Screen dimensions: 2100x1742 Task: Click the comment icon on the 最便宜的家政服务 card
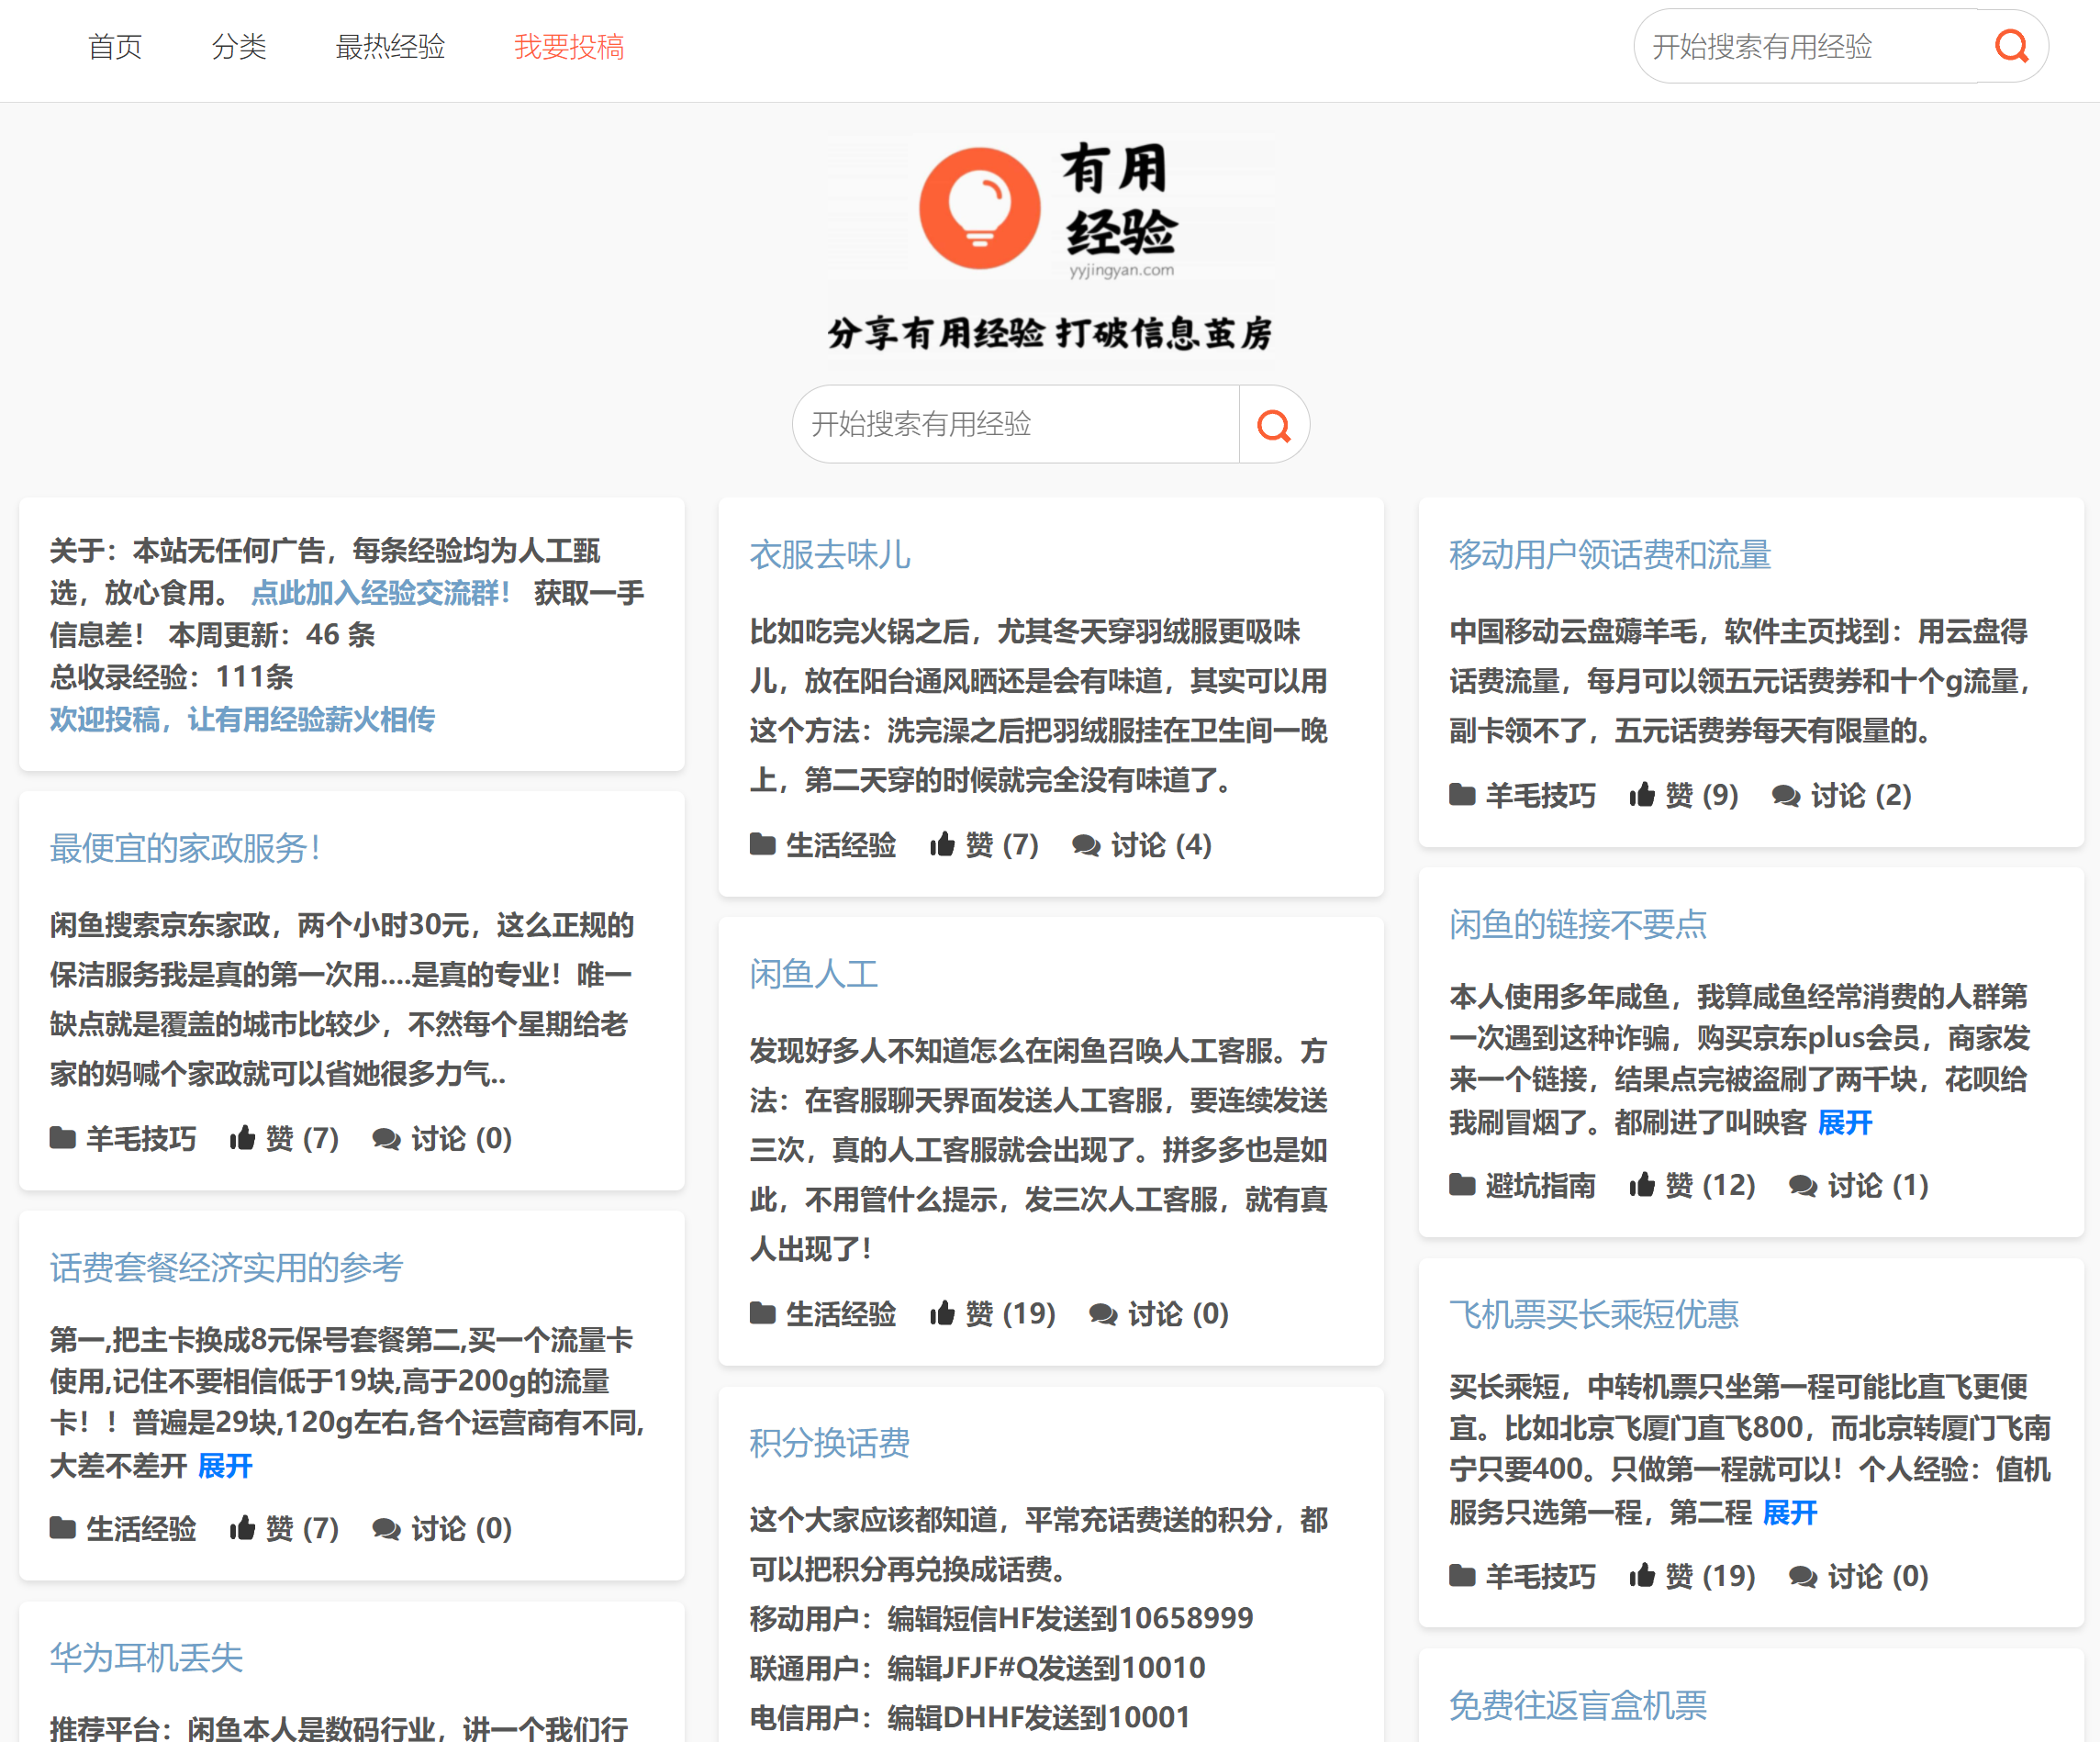coord(386,1139)
